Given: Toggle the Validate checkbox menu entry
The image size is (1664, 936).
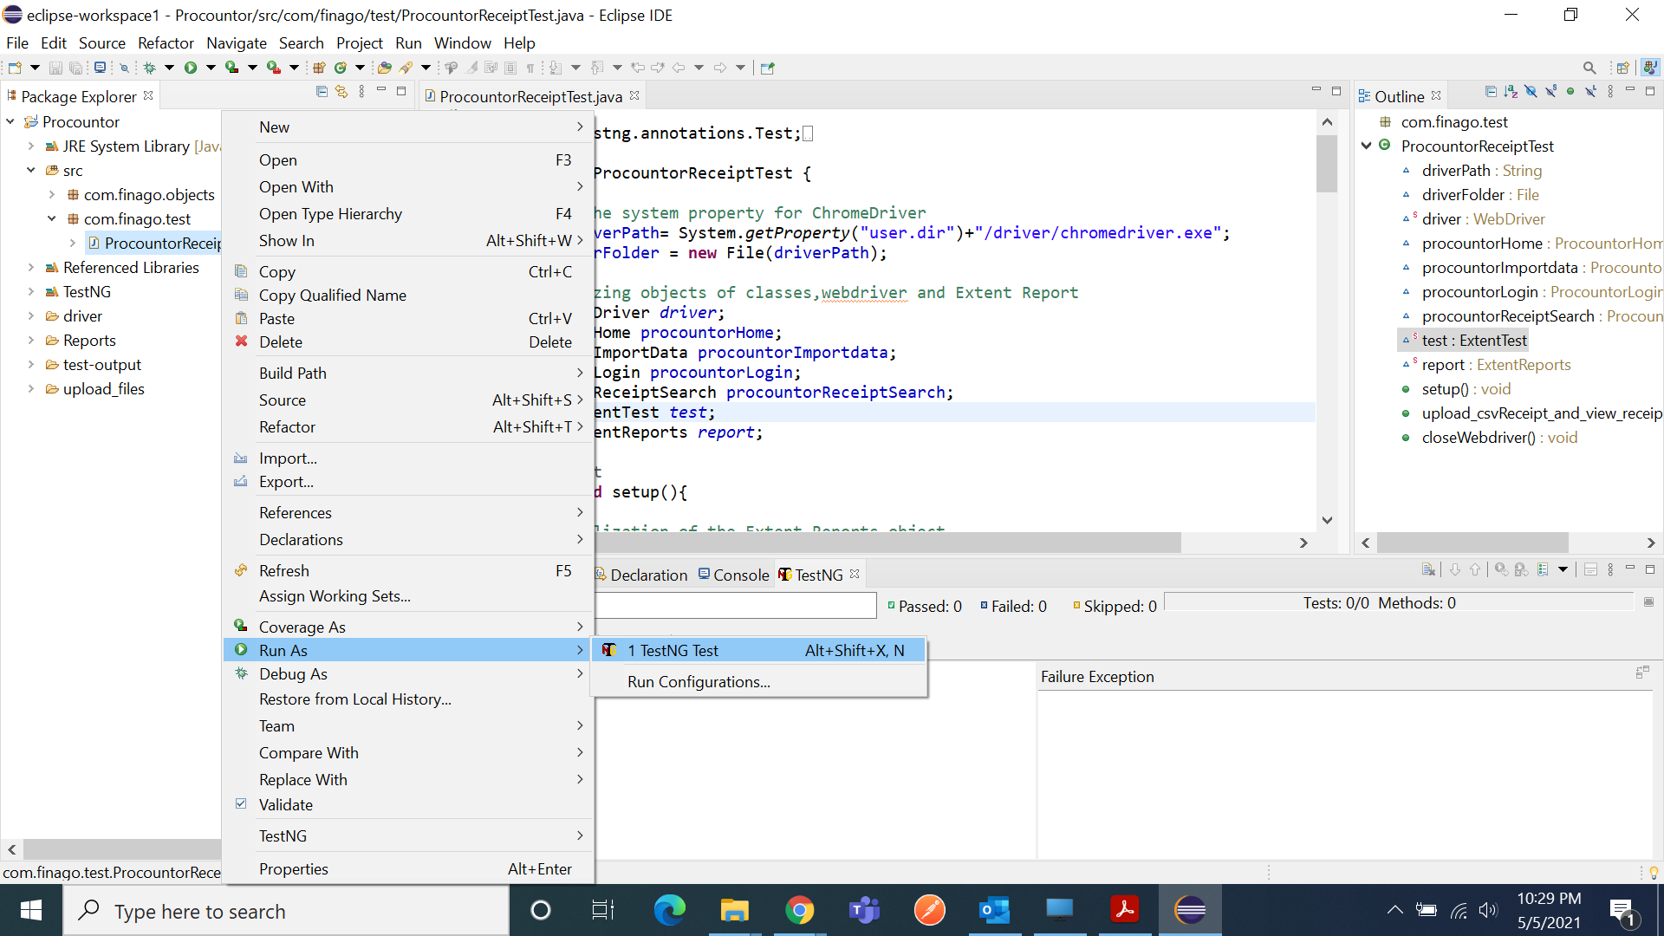Looking at the screenshot, I should tap(285, 804).
